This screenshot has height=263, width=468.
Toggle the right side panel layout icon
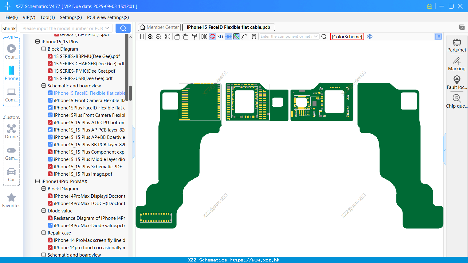[438, 36]
